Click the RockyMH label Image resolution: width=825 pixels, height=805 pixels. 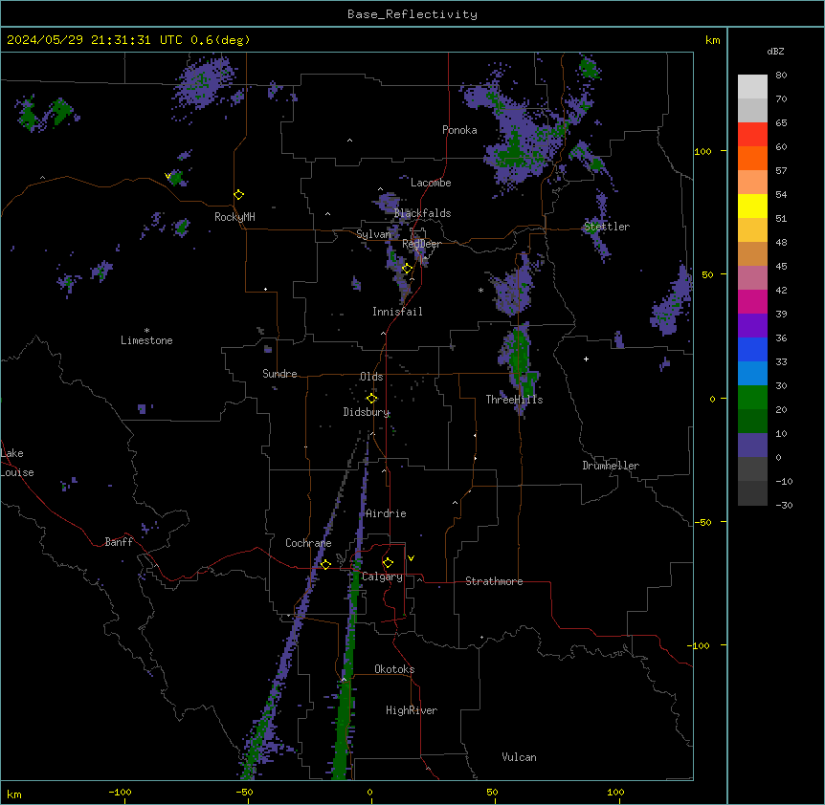tap(234, 217)
